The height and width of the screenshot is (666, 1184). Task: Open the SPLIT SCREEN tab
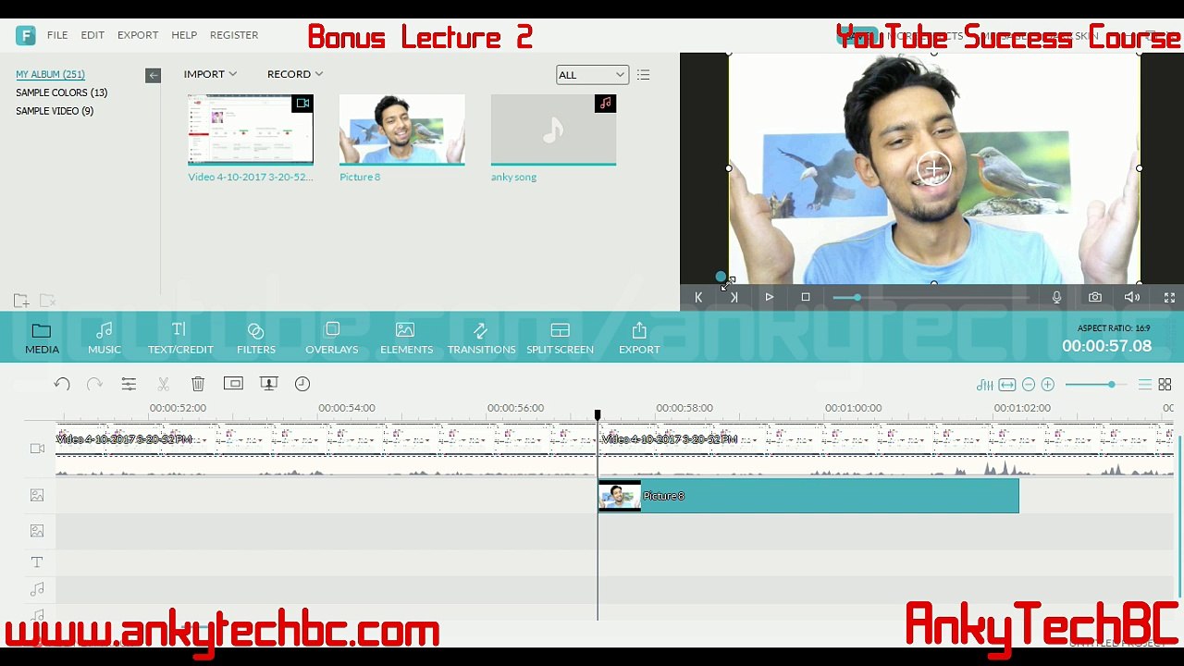click(560, 339)
